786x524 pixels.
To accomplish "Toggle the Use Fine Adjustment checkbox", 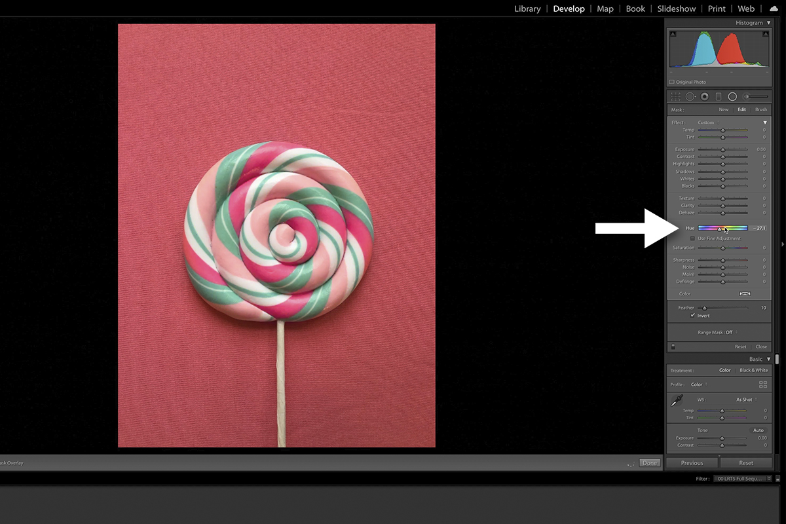I will coord(692,238).
